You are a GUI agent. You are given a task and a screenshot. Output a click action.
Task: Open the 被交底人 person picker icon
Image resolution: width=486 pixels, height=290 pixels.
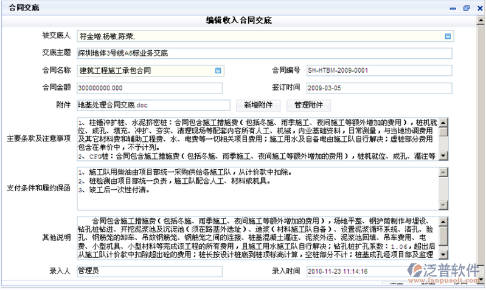click(448, 36)
